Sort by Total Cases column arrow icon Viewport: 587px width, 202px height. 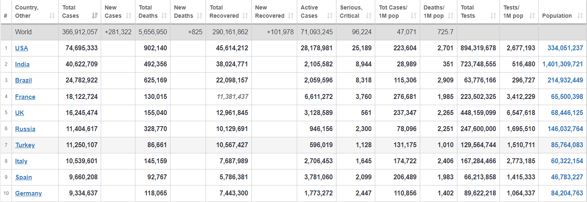95,16
